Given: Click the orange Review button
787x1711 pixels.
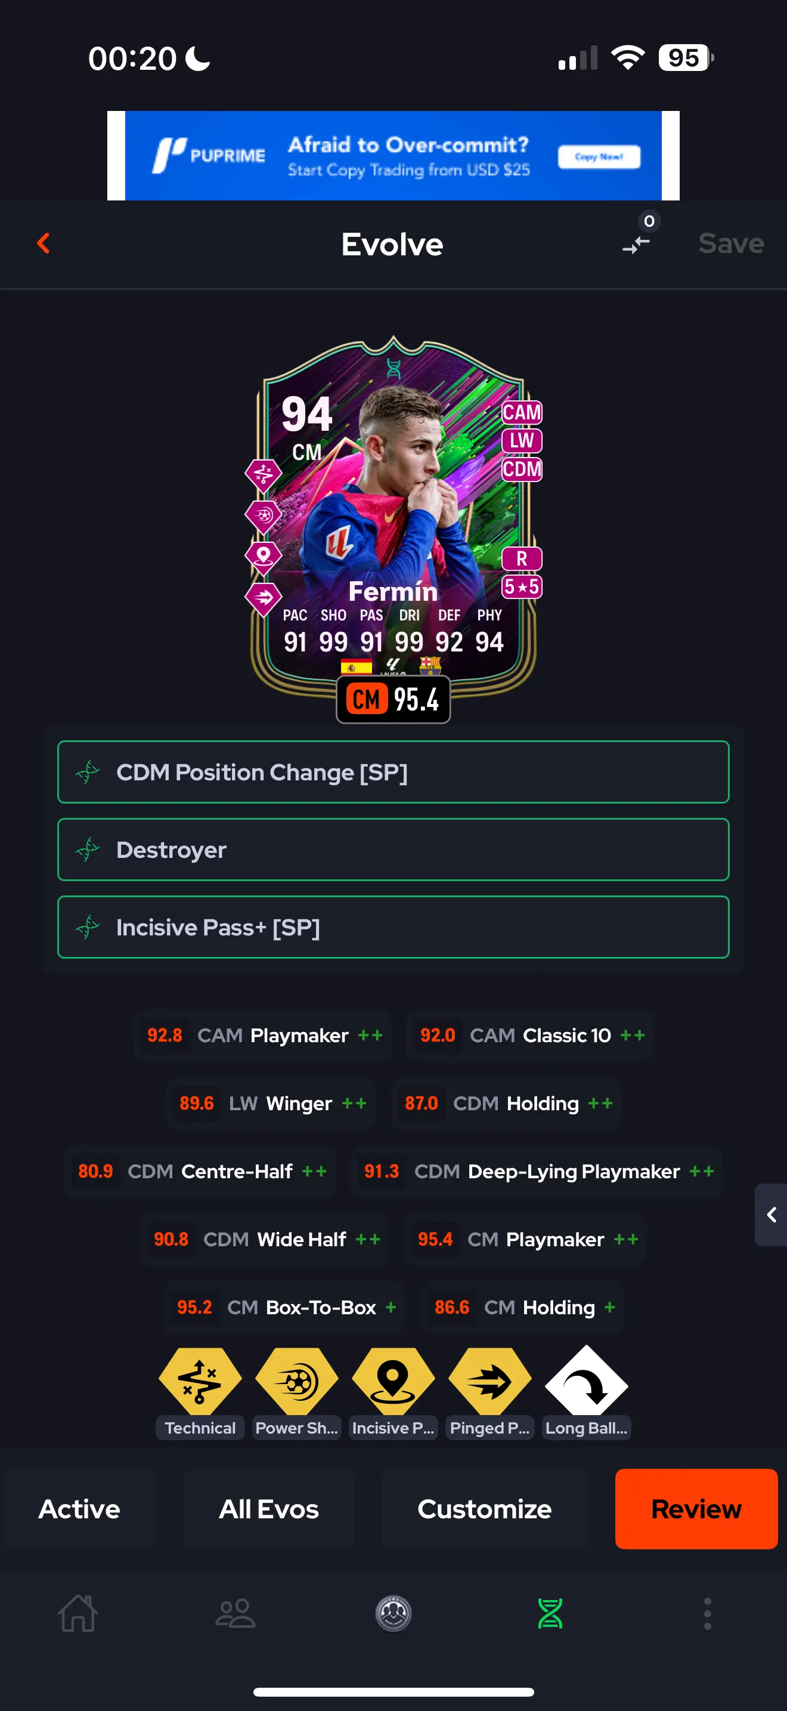Looking at the screenshot, I should 696,1509.
